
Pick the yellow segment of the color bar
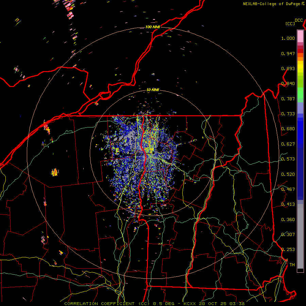coord(300,67)
